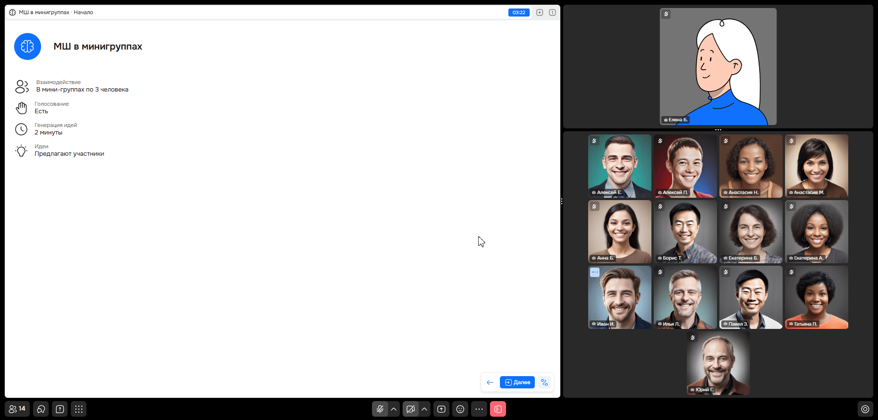Unmute the microphone
The image size is (878, 420).
tap(380, 409)
